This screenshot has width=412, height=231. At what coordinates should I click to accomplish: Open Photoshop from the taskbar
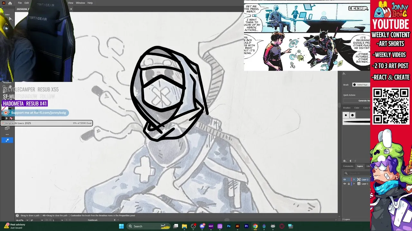coord(229,226)
